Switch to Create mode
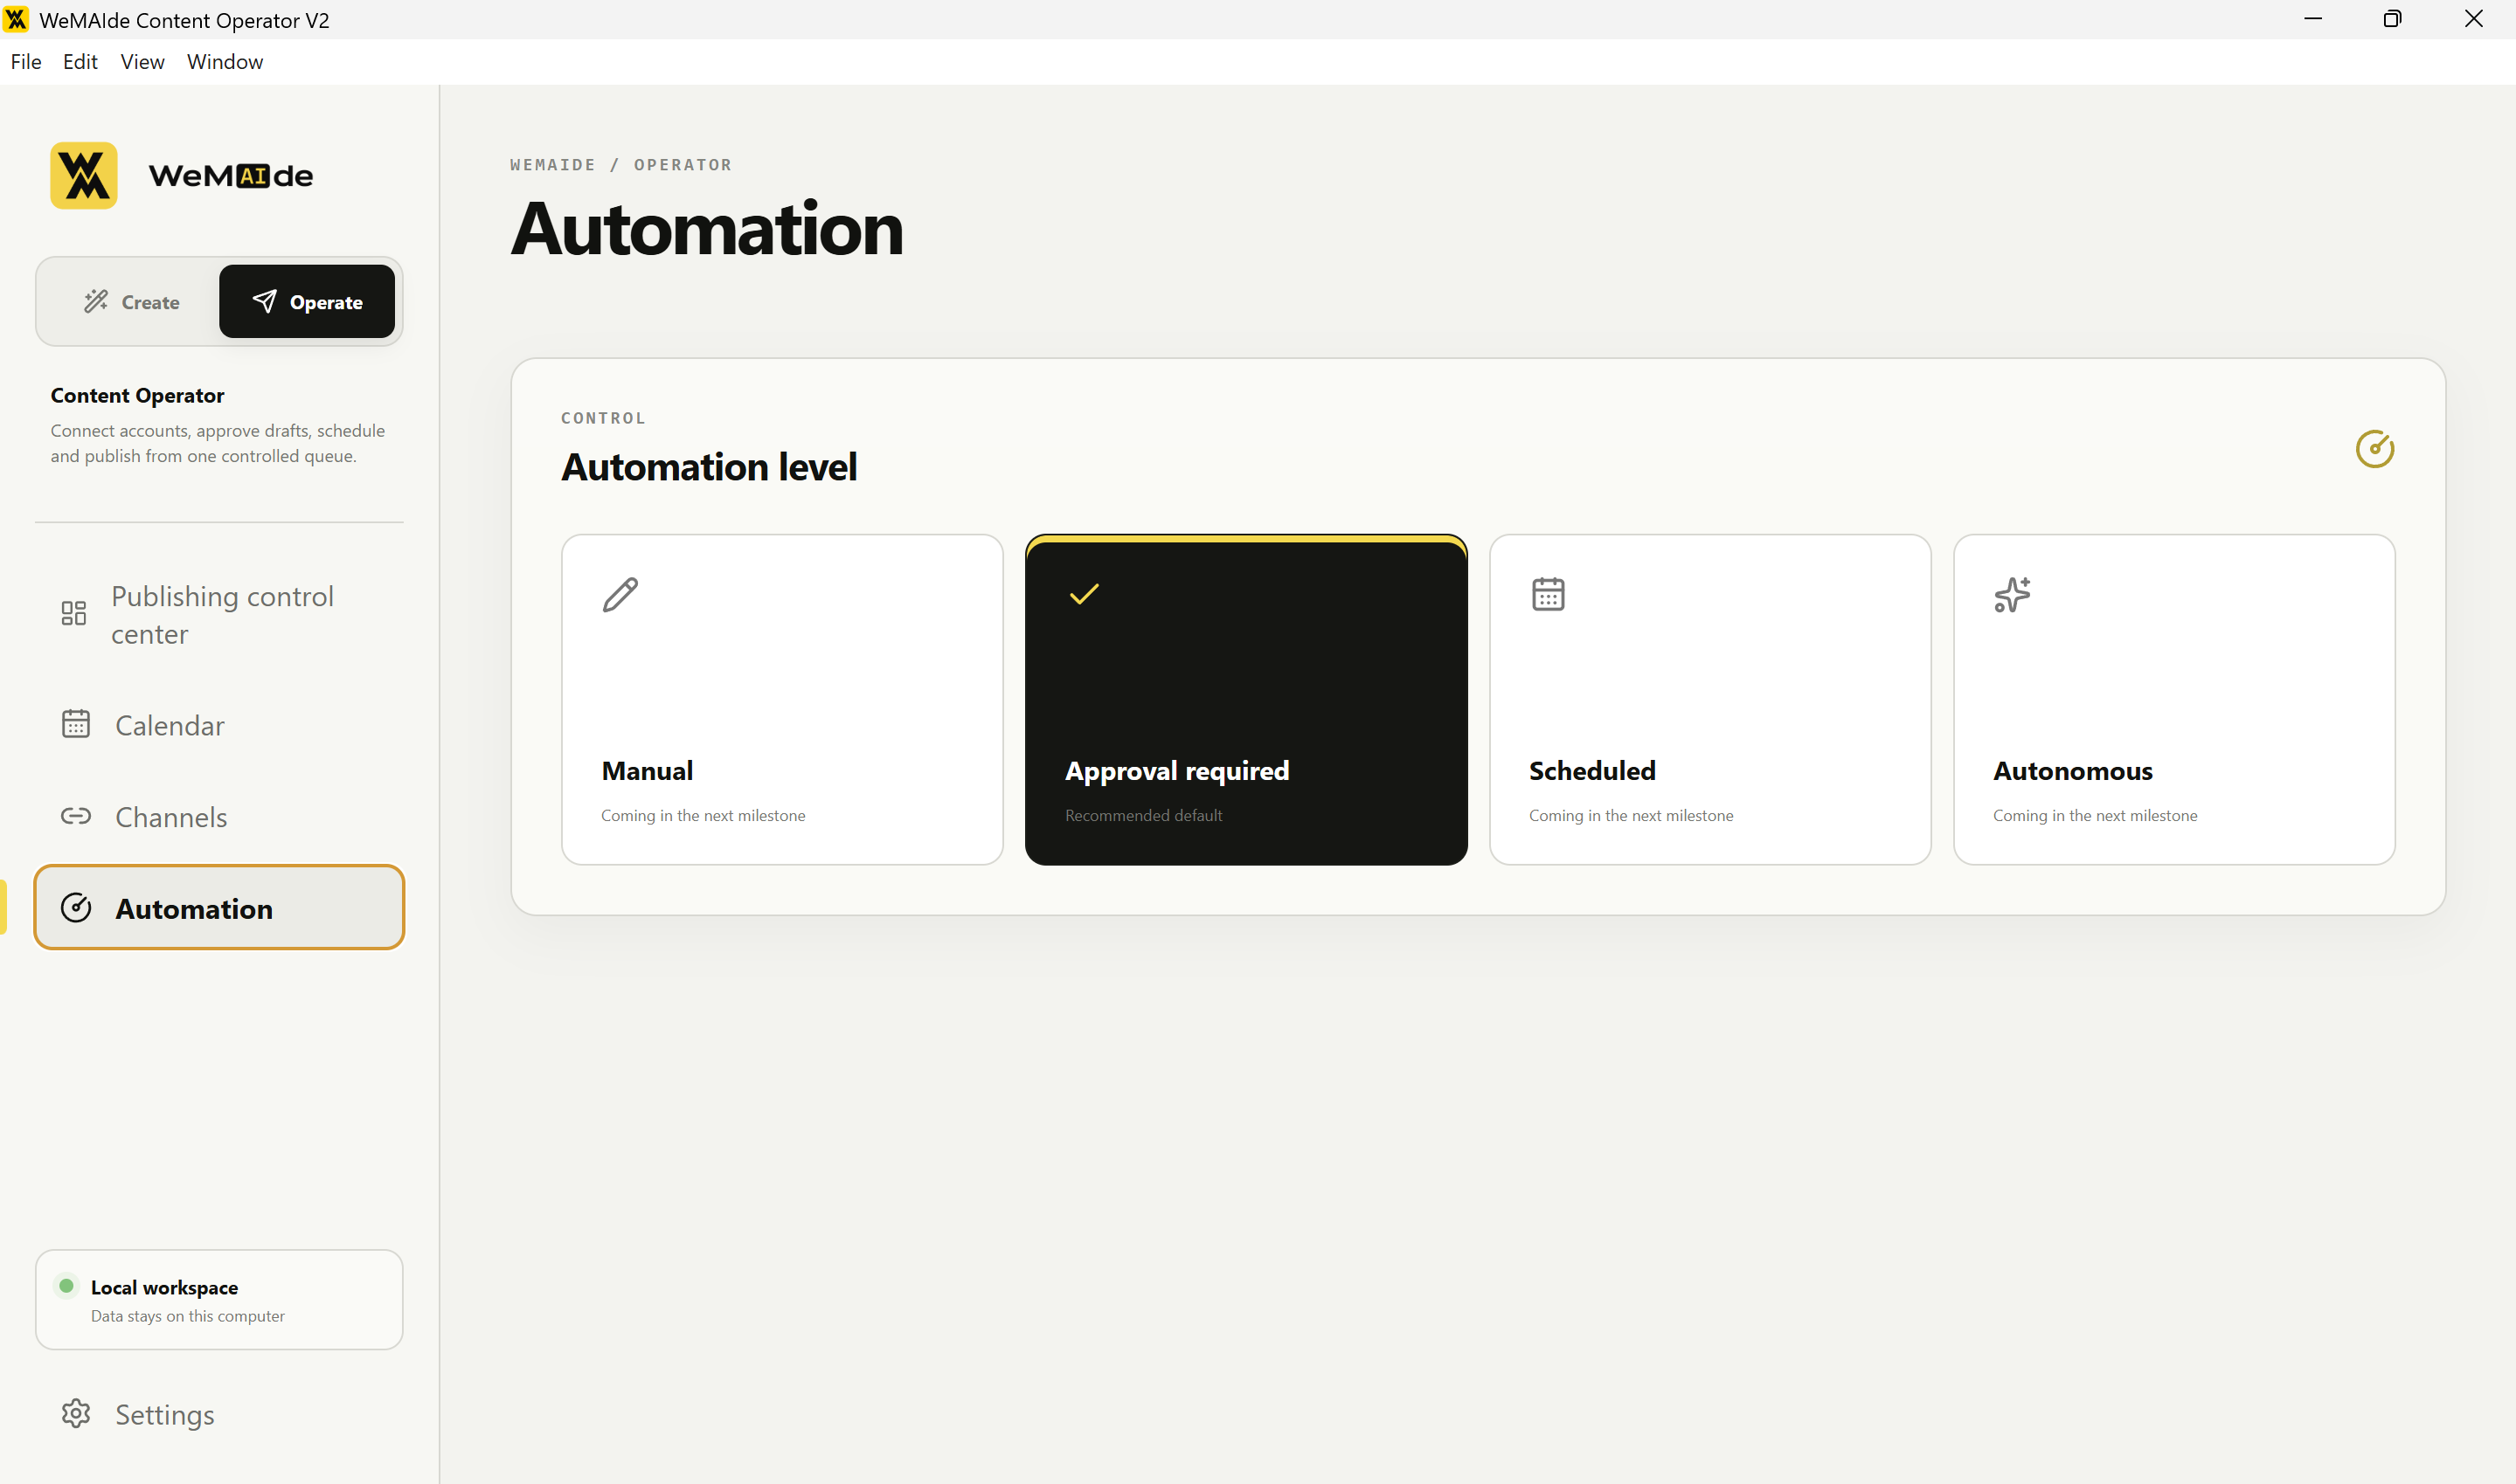This screenshot has width=2516, height=1484. click(131, 301)
